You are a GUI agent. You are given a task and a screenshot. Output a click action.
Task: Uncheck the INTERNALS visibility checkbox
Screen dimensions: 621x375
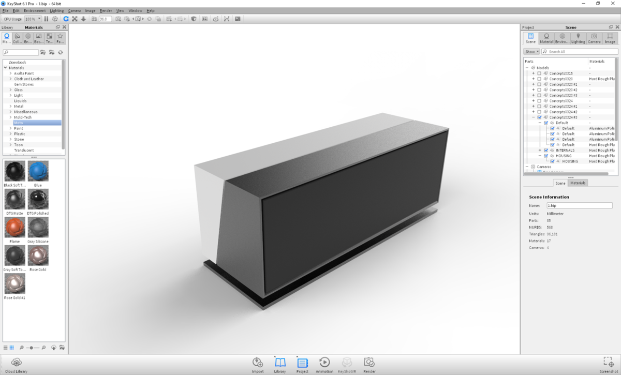(x=546, y=150)
